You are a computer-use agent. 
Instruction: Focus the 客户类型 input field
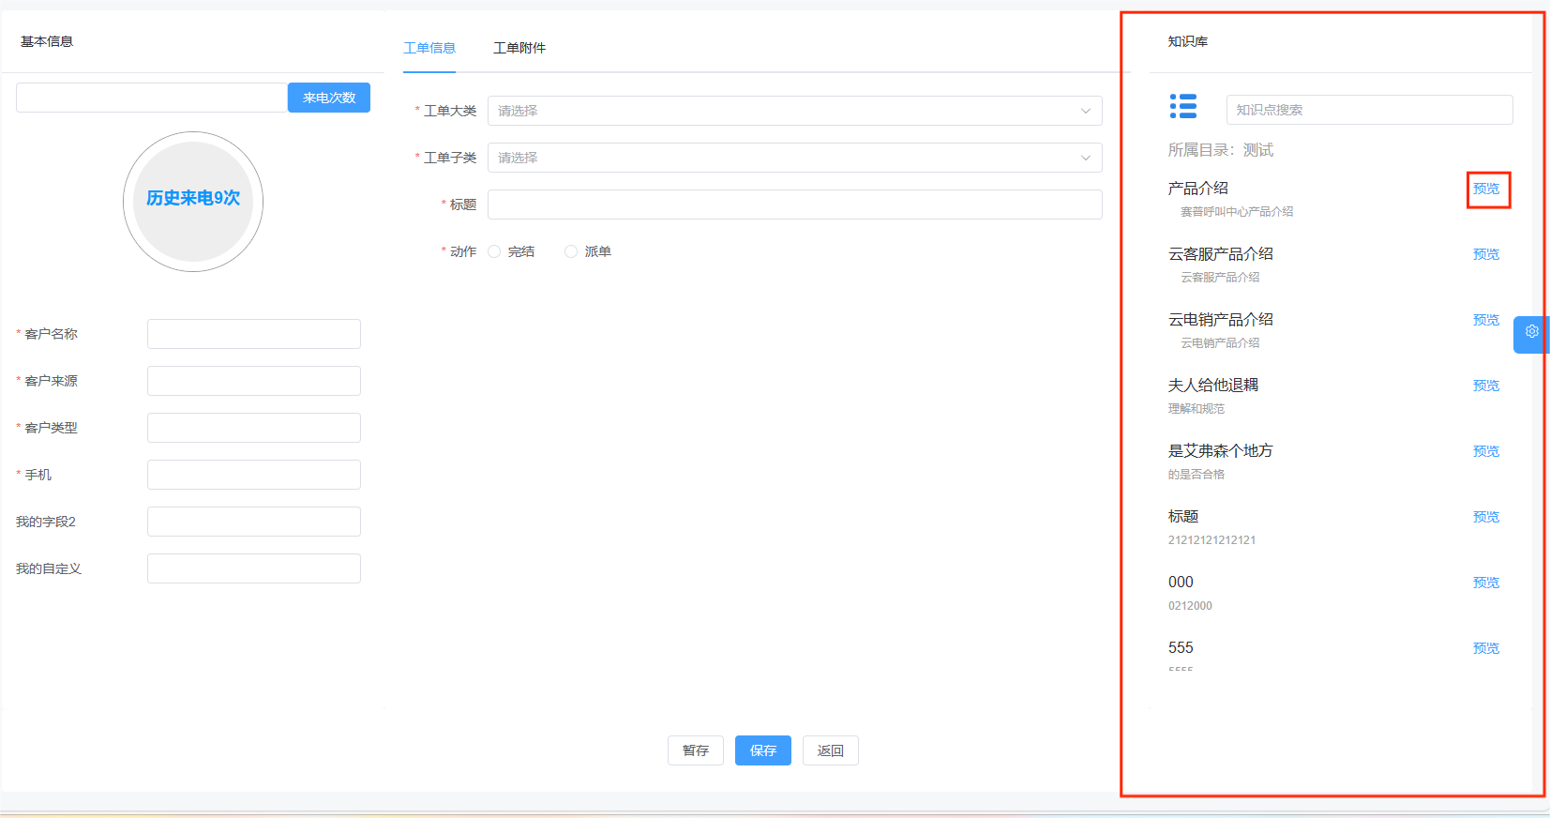[254, 428]
